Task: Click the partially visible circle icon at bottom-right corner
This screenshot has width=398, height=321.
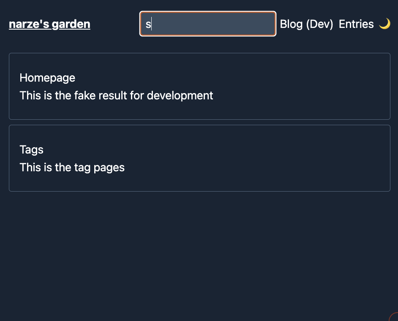Action: pos(394,317)
